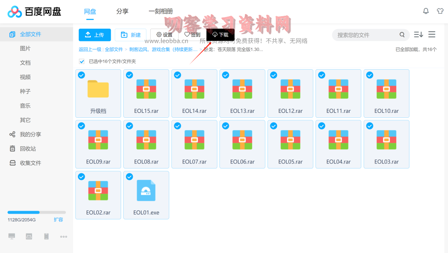Uncheck the 已选中16个文件/文件夹 checkbox
This screenshot has height=253, width=448.
(82, 61)
